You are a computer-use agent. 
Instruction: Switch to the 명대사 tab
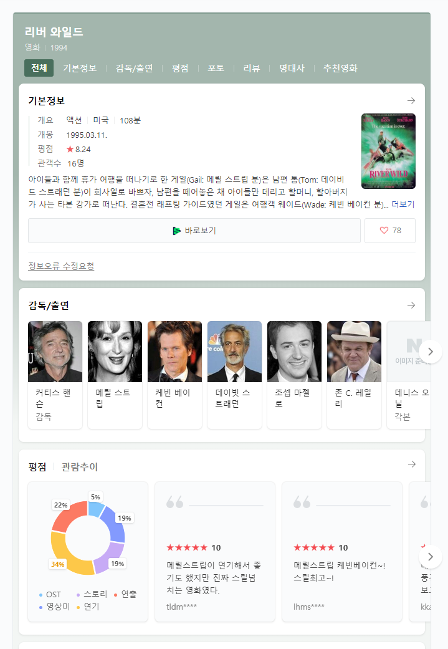[292, 69]
